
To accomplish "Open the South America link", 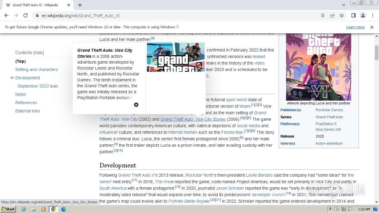I will [113, 188].
